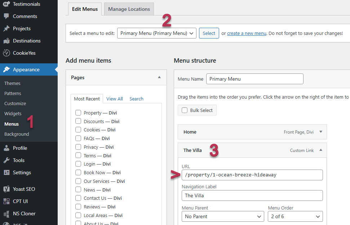
Task: Click the Appearance paintbrush icon
Action: (x=6, y=69)
